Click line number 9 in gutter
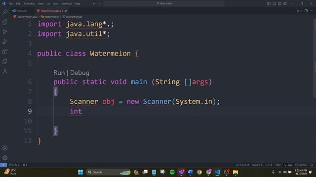 (30, 112)
